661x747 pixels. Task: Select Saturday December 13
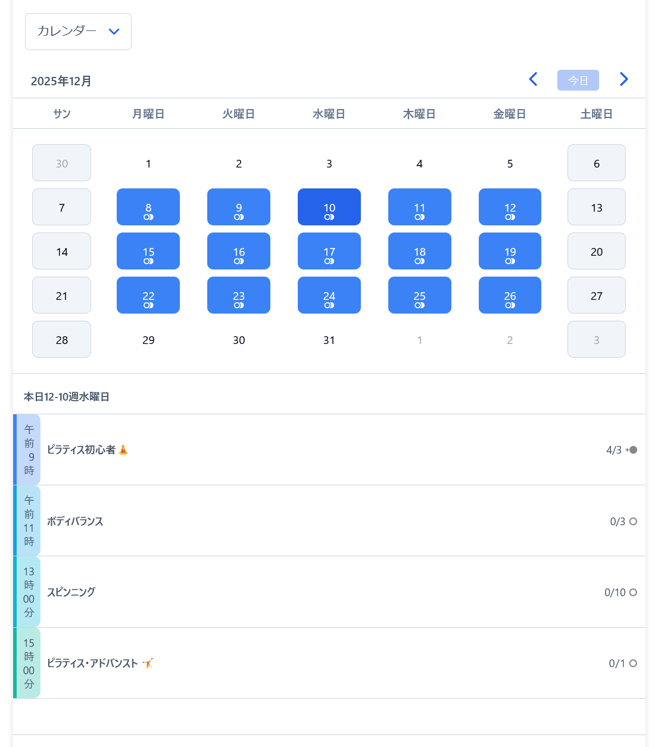coord(596,207)
